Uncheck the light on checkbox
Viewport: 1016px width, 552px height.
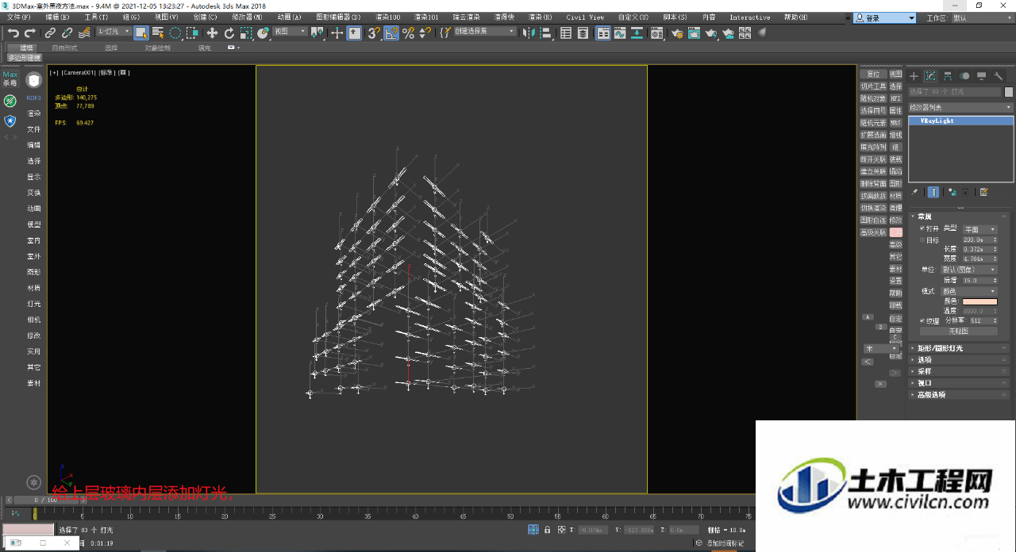click(922, 228)
